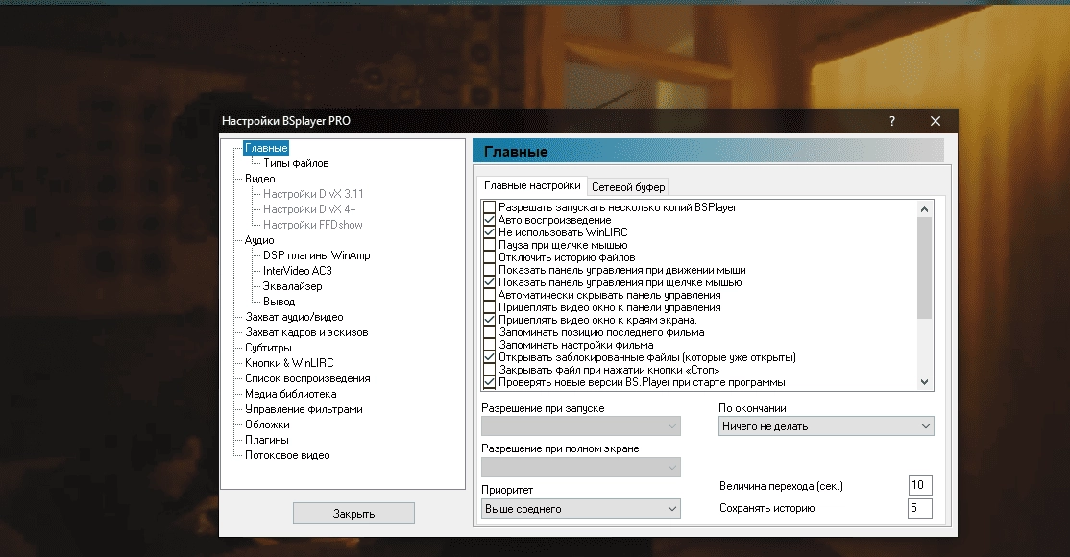Viewport: 1070px width, 557px height.
Task: Toggle 'Прицеплять видео окно к краям экрана' checkbox
Action: 489,320
